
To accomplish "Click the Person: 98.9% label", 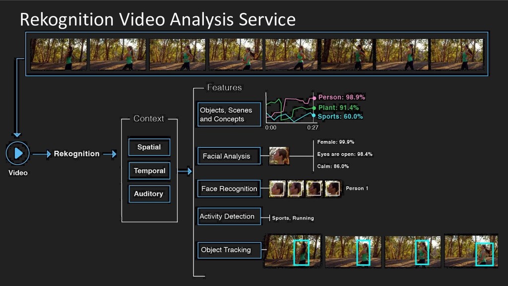I will 341,97.
